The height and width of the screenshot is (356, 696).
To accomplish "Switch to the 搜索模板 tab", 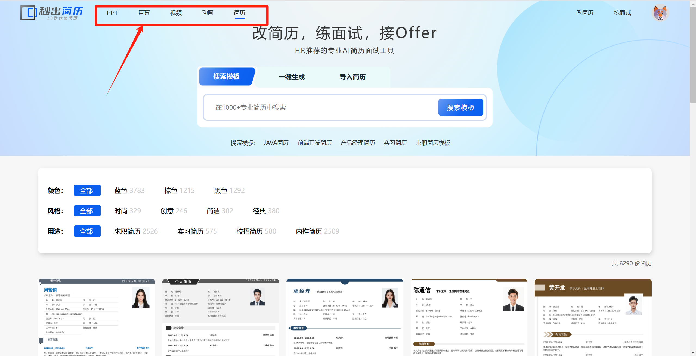I will tap(227, 77).
